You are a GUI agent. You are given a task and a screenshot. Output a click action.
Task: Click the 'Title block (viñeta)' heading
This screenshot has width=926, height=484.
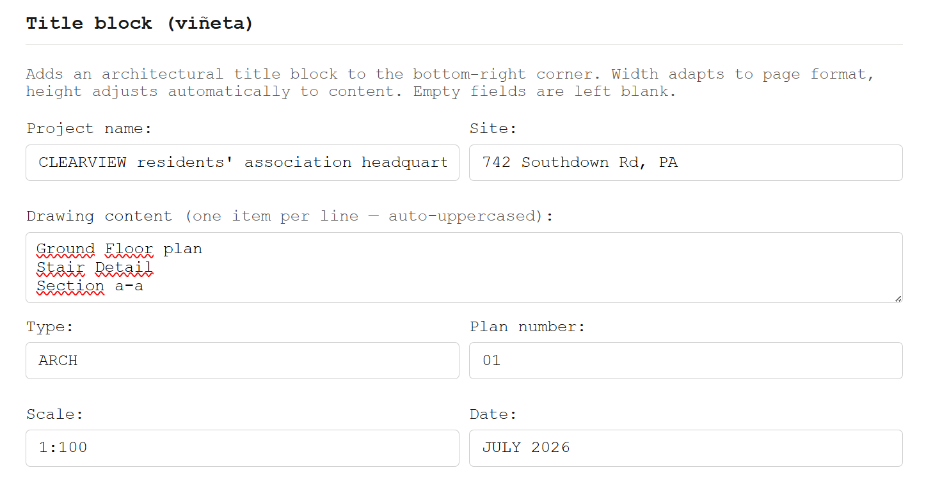[138, 23]
